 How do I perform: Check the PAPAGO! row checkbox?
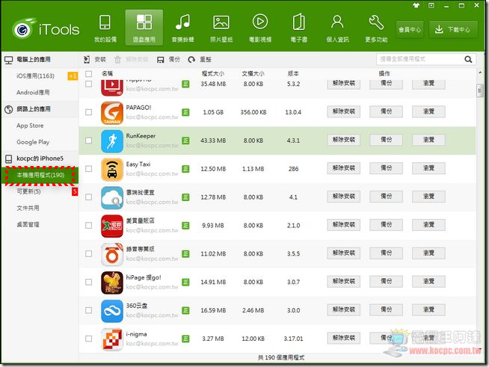tap(88, 112)
